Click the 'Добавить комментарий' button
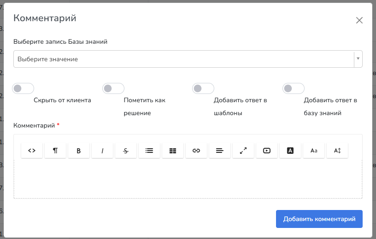This screenshot has height=239, width=376. 319,219
